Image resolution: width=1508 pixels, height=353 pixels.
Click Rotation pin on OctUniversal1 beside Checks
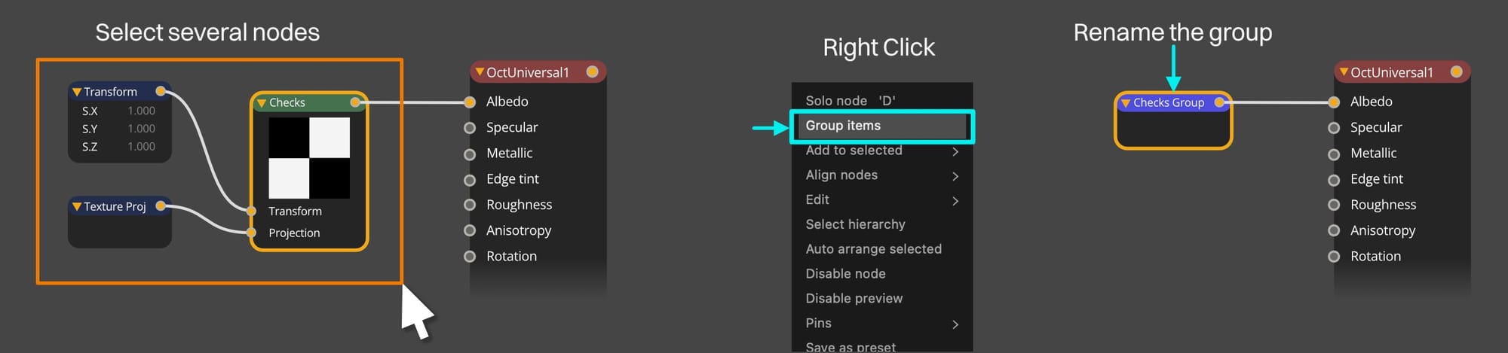(470, 256)
